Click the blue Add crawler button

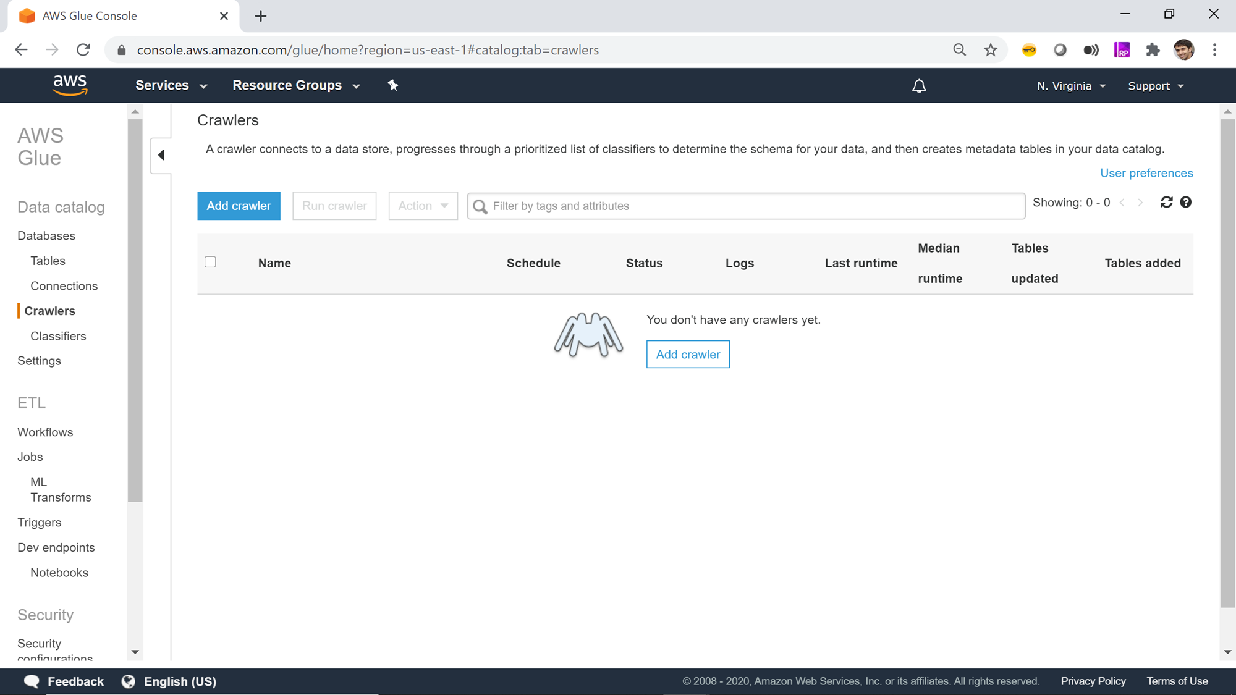point(239,206)
